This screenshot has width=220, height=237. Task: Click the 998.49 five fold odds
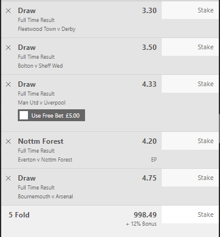pyautogui.click(x=145, y=215)
